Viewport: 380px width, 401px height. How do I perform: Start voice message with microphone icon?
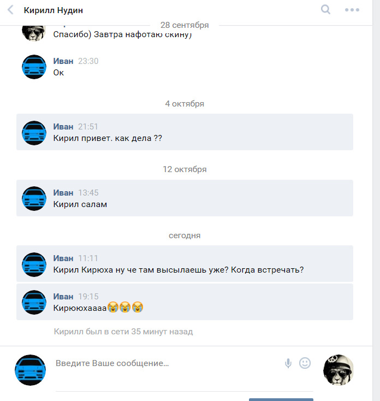(288, 363)
